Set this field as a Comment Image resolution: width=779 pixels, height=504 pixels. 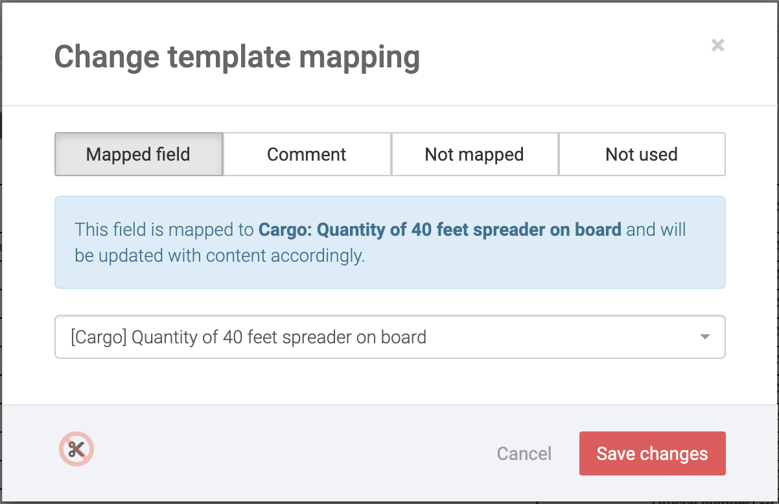coord(307,154)
